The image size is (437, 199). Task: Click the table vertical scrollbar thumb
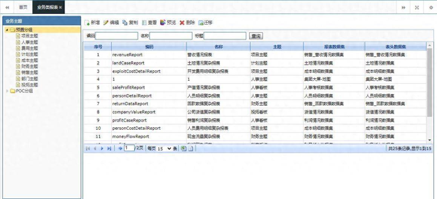[429, 82]
